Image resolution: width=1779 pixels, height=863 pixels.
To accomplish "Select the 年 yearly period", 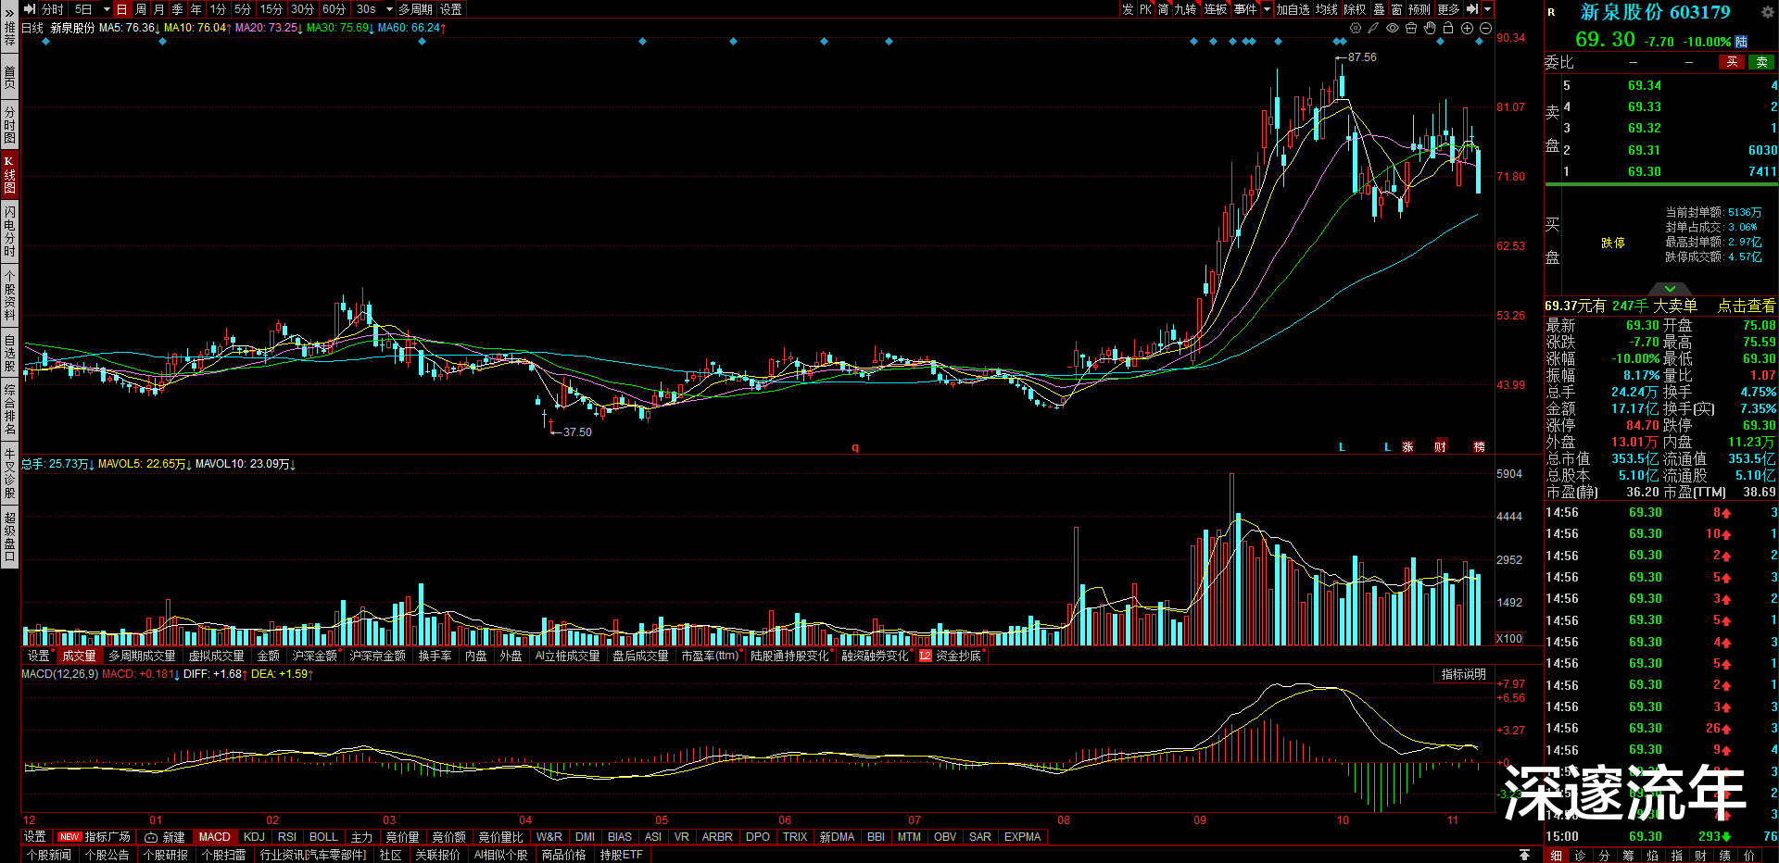I will (x=196, y=9).
